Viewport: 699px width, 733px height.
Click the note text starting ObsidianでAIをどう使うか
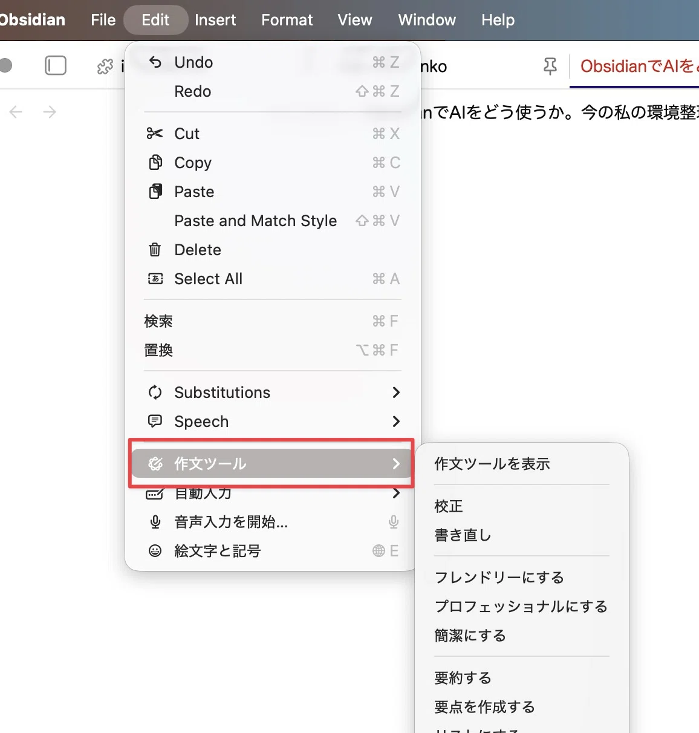pyautogui.click(x=559, y=112)
